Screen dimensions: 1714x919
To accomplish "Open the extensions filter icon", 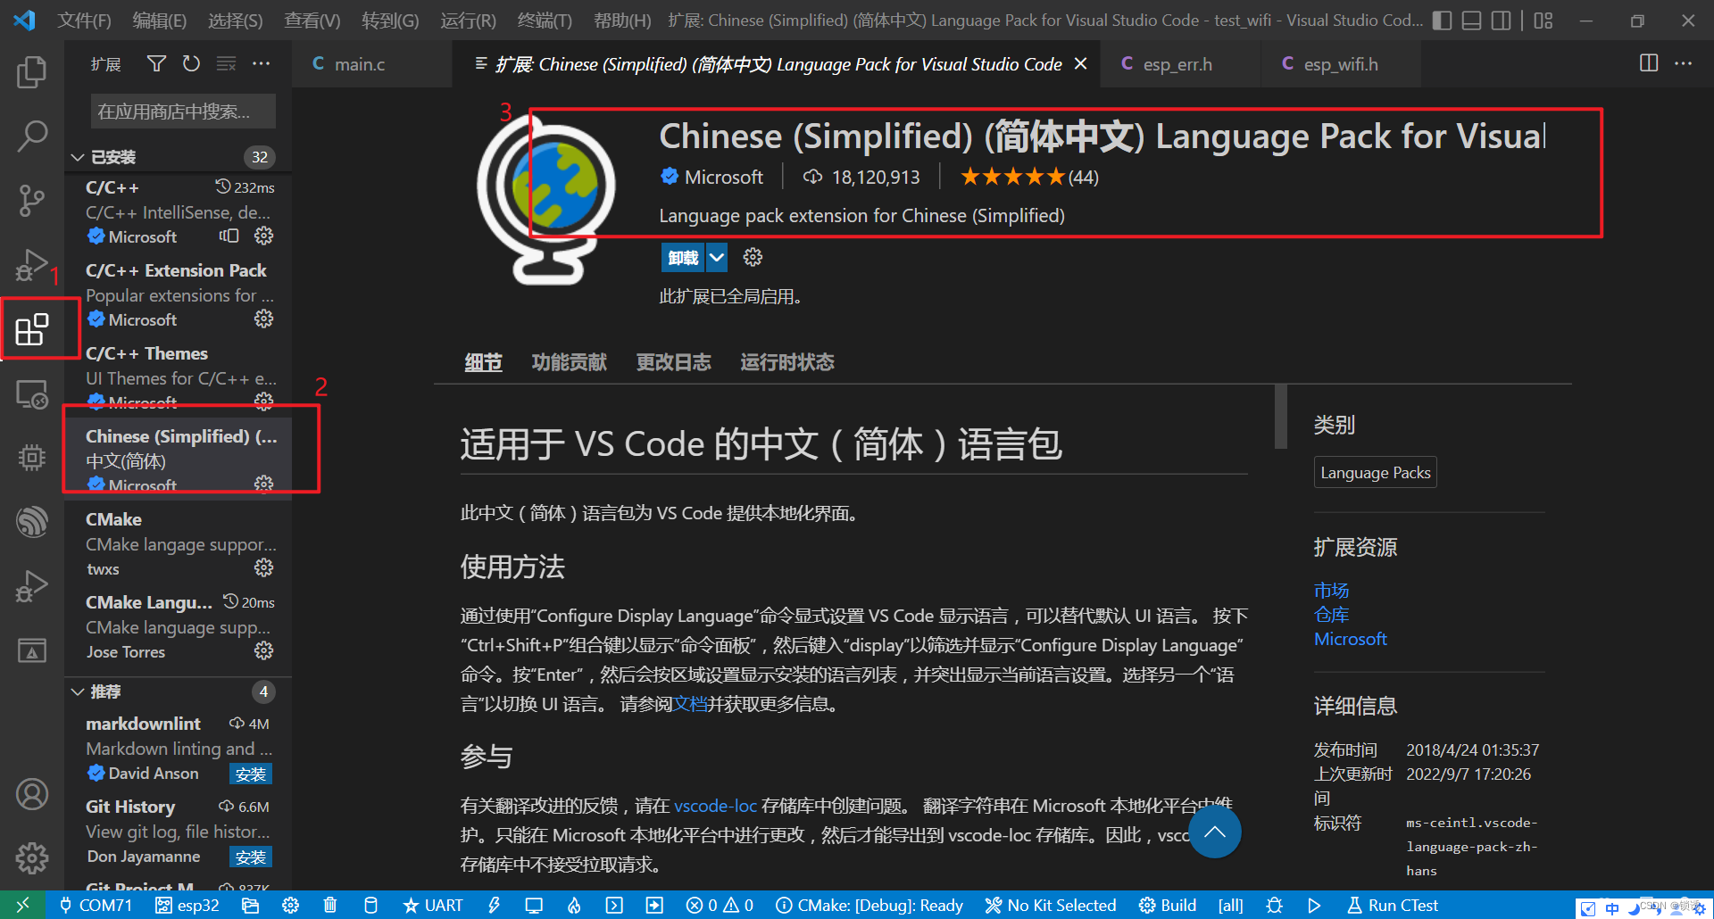I will [156, 63].
